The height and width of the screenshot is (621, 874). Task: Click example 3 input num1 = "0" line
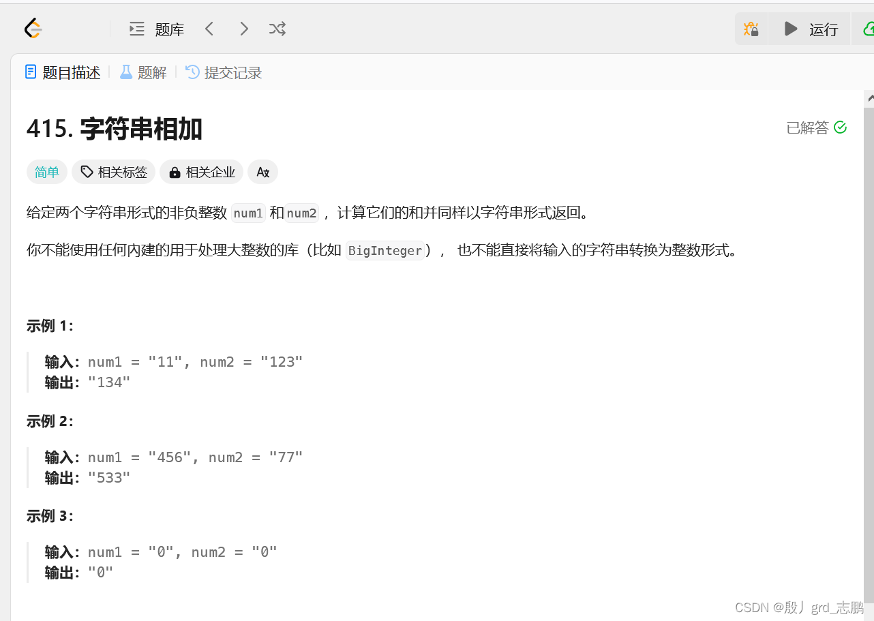161,552
